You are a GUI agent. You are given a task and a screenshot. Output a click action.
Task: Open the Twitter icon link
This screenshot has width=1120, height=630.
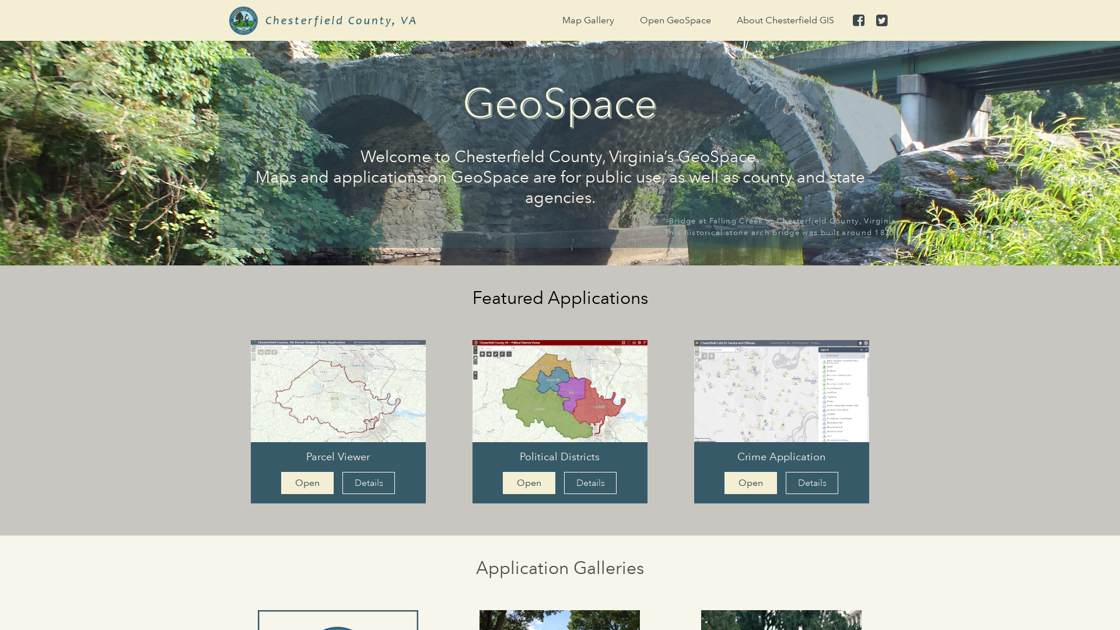[882, 20]
